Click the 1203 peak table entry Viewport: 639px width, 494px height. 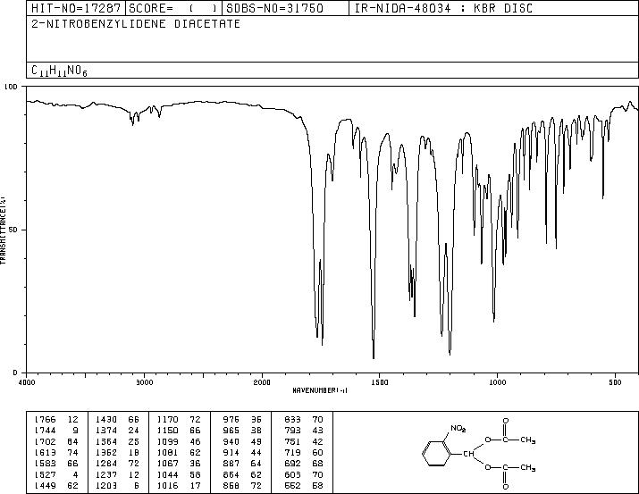click(x=118, y=486)
